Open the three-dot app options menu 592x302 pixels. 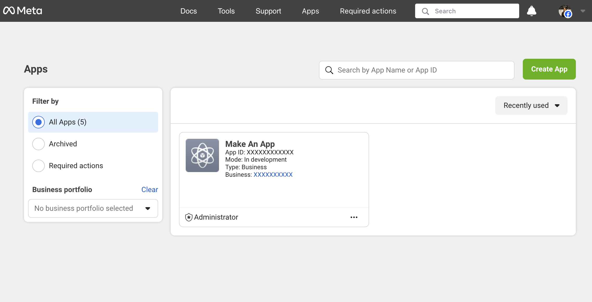click(x=354, y=217)
